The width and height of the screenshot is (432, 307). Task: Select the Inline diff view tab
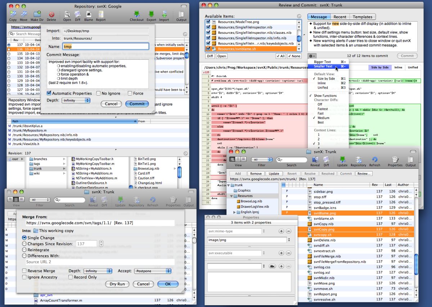coord(398,67)
